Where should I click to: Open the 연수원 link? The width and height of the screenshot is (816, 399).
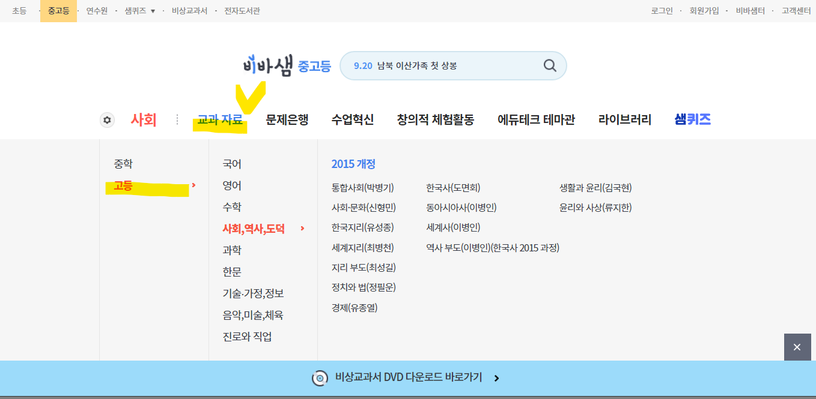tap(96, 11)
